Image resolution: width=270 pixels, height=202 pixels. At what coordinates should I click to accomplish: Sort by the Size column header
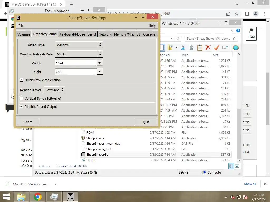click(x=216, y=55)
